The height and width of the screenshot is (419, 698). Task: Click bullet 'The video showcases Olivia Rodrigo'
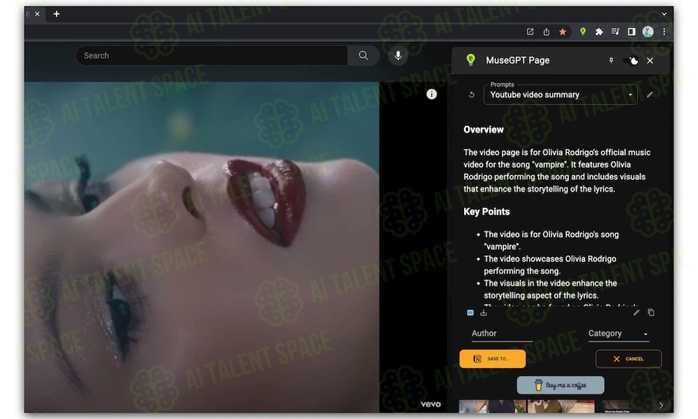550,265
